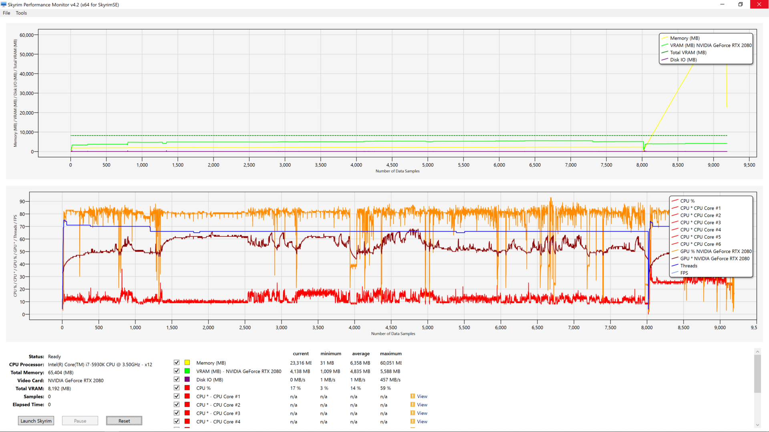This screenshot has height=432, width=769.
Task: Toggle the CPU Core #3 checkbox
Action: pos(177,413)
